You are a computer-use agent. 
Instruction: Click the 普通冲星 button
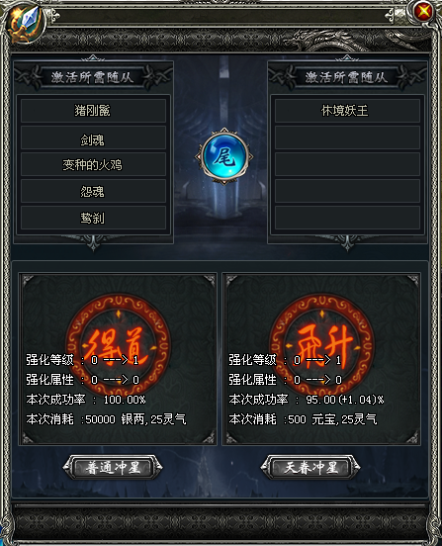click(113, 468)
